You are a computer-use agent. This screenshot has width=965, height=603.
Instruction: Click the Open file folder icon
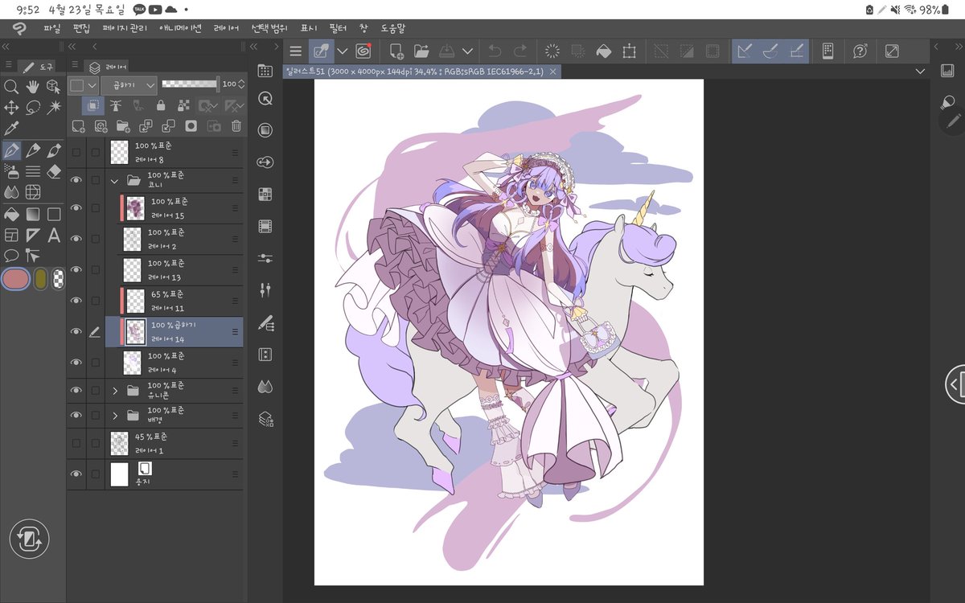point(421,51)
